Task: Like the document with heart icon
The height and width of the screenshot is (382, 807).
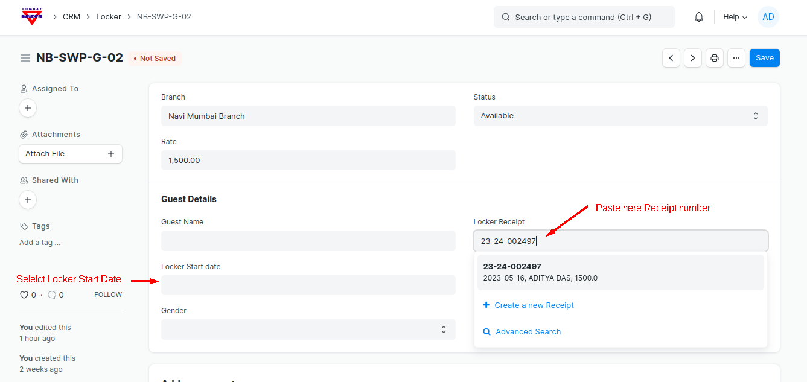Action: coord(24,295)
